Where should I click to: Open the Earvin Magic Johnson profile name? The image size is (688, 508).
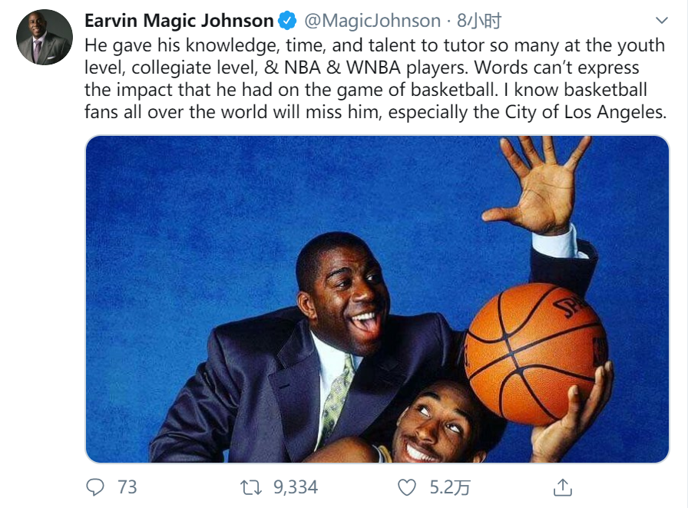(179, 21)
